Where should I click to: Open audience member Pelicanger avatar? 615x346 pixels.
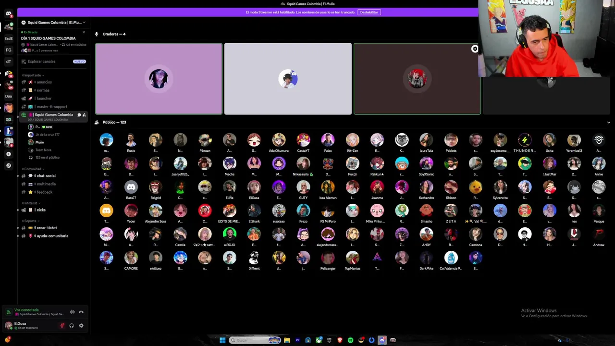coord(328,258)
